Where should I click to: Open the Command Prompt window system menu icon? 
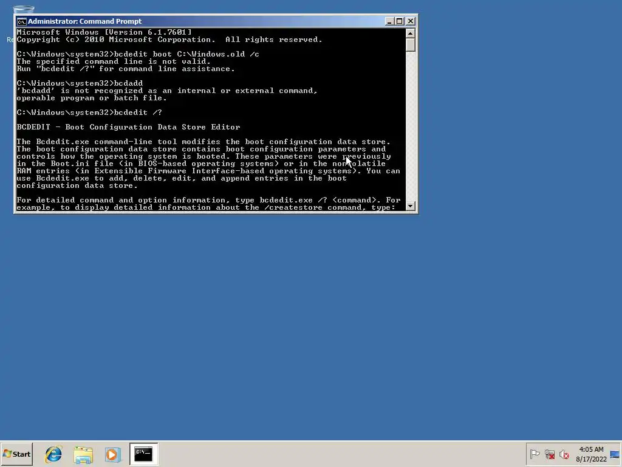click(21, 21)
